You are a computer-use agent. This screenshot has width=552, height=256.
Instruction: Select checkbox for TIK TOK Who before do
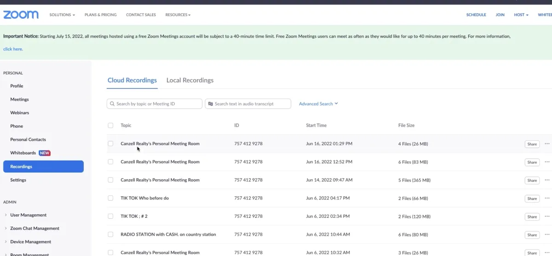[110, 198]
